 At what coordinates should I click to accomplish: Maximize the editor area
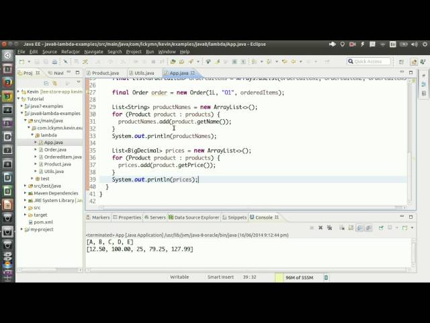click(411, 72)
